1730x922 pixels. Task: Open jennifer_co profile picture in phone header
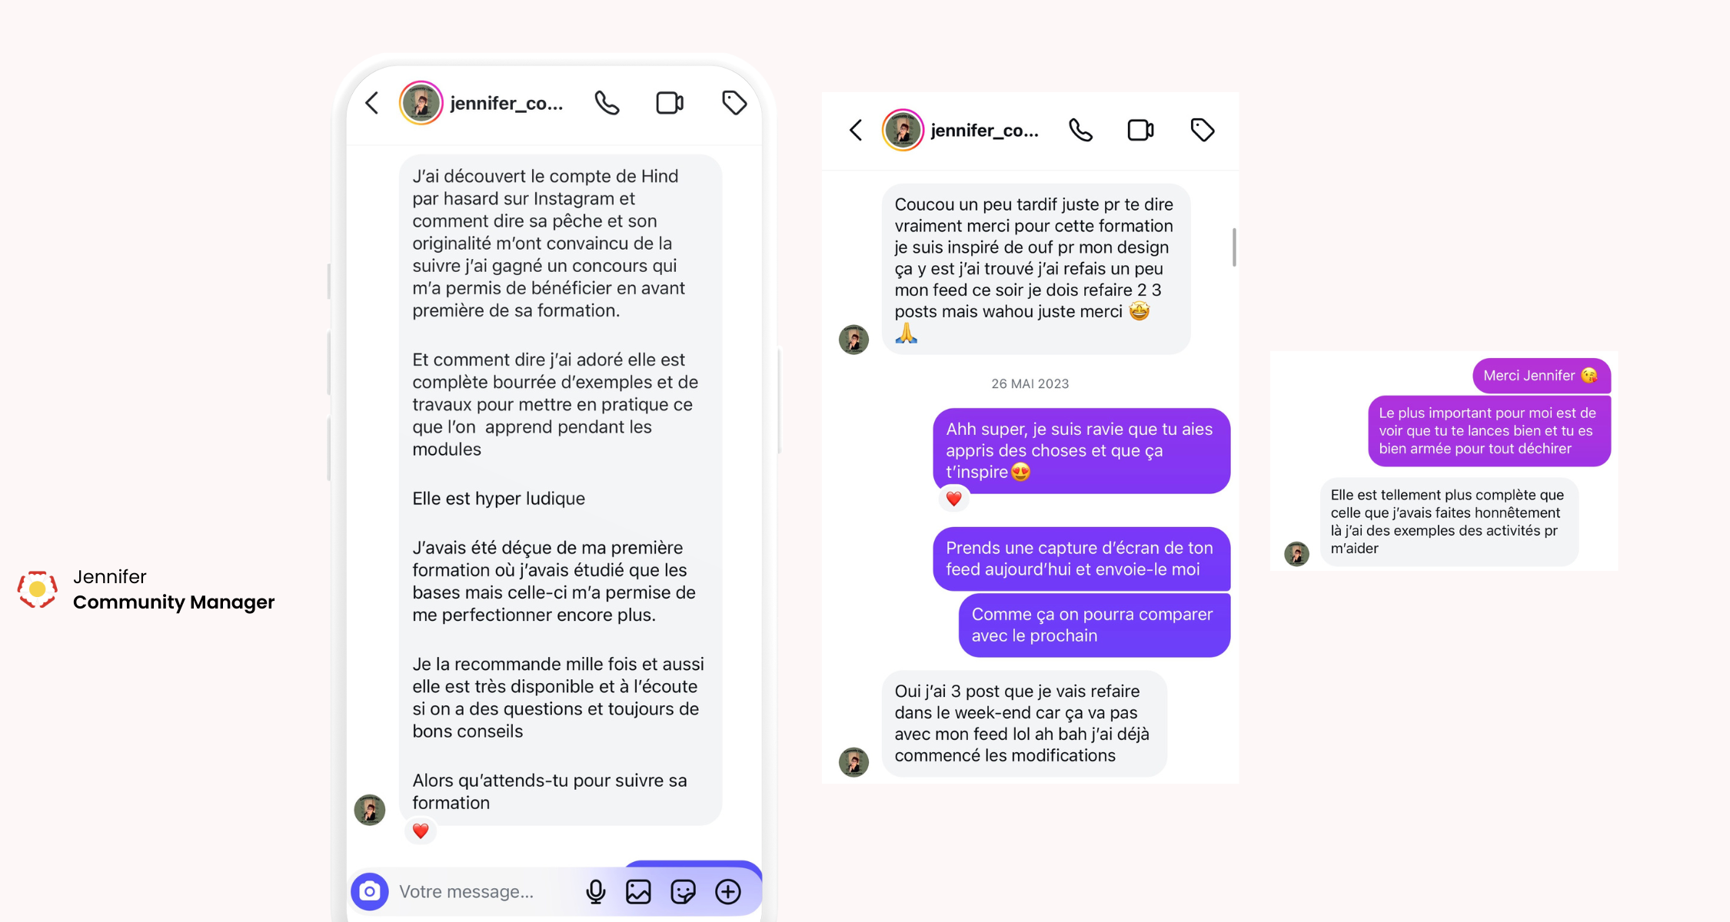(x=421, y=103)
